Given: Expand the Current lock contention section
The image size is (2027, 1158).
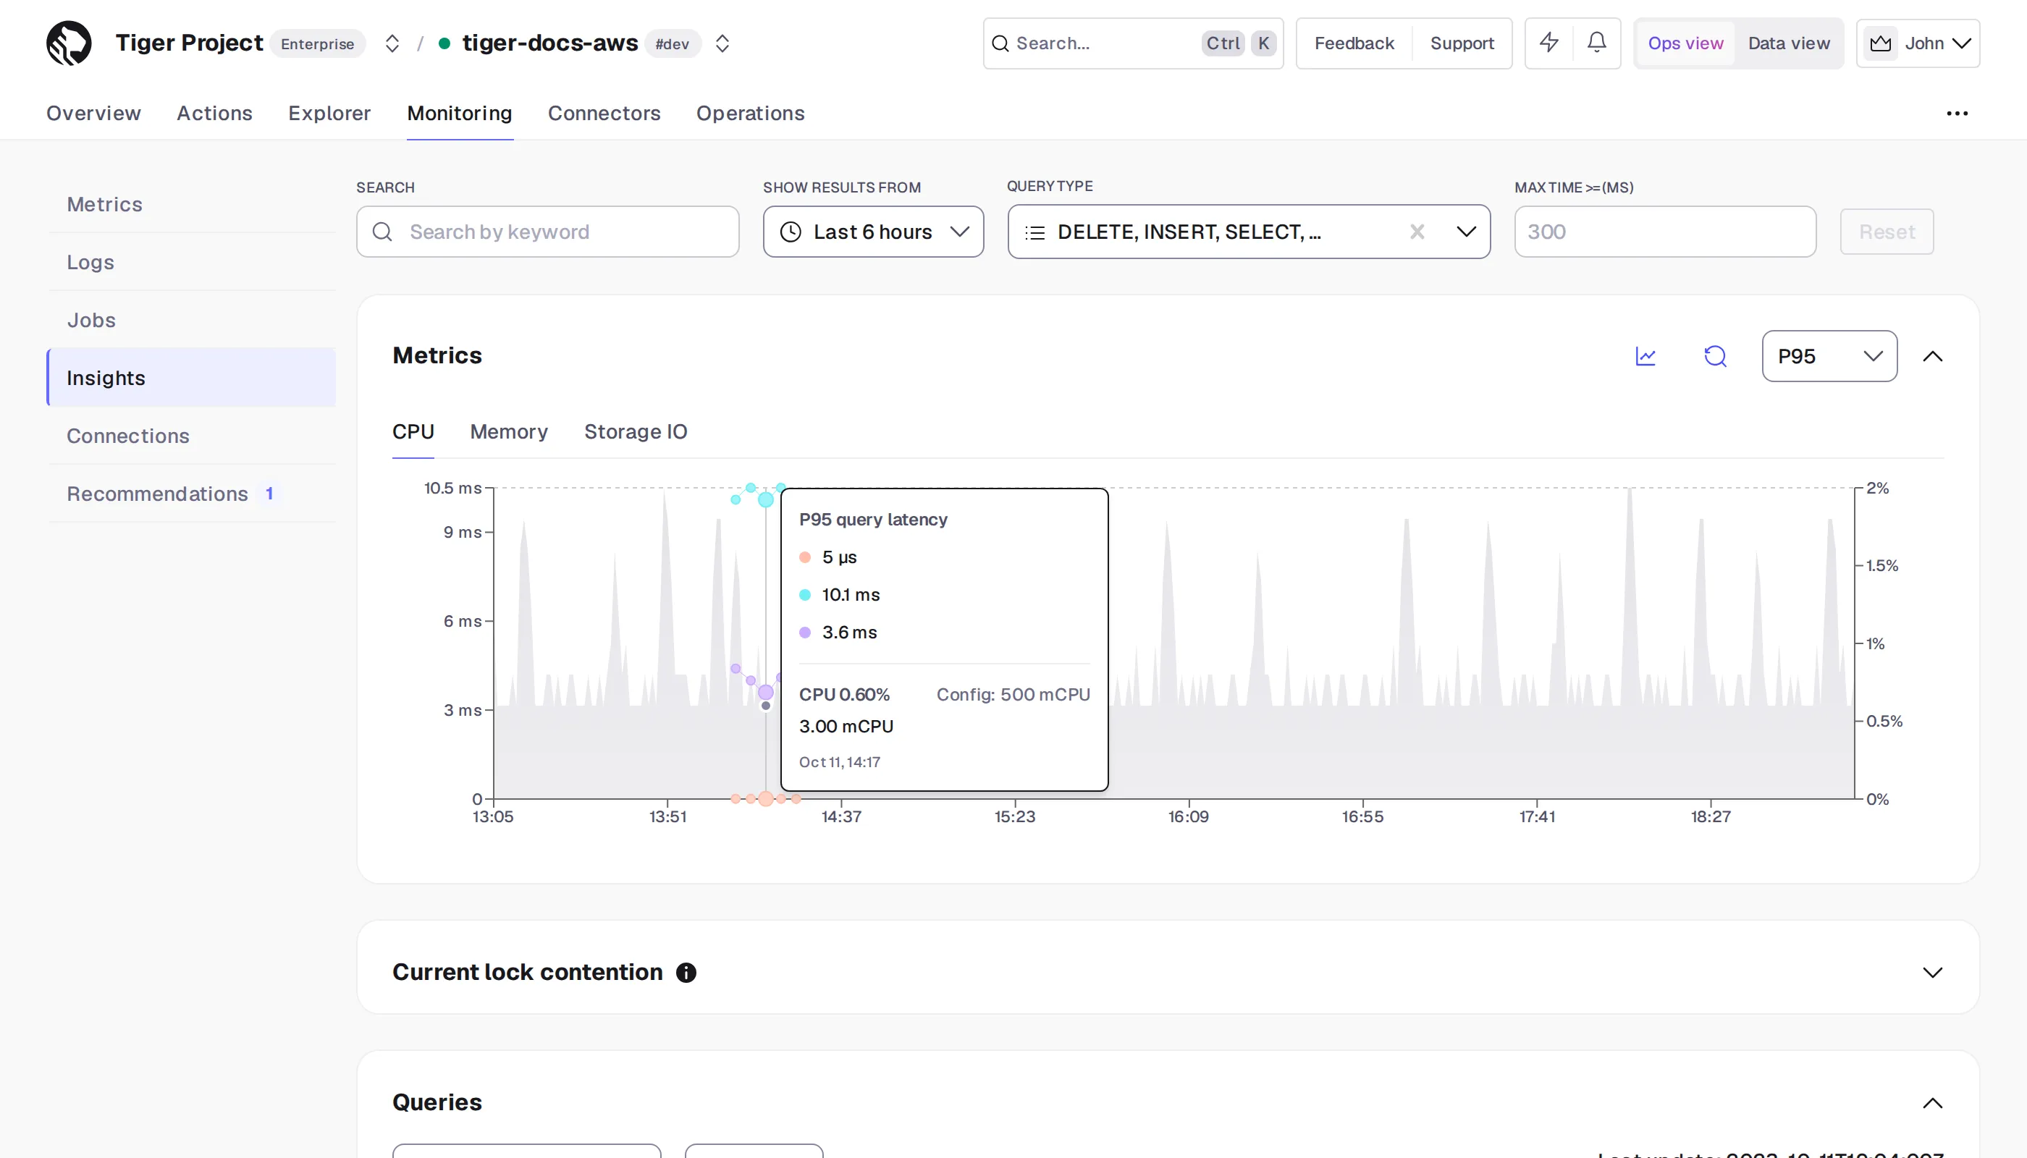Looking at the screenshot, I should pyautogui.click(x=1932, y=972).
